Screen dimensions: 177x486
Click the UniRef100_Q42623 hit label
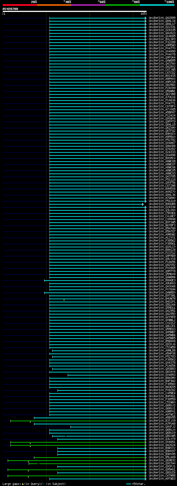tap(162, 33)
